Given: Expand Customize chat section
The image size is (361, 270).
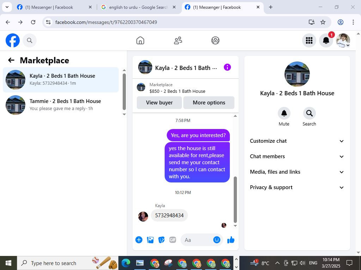Looking at the screenshot, I should [297, 141].
